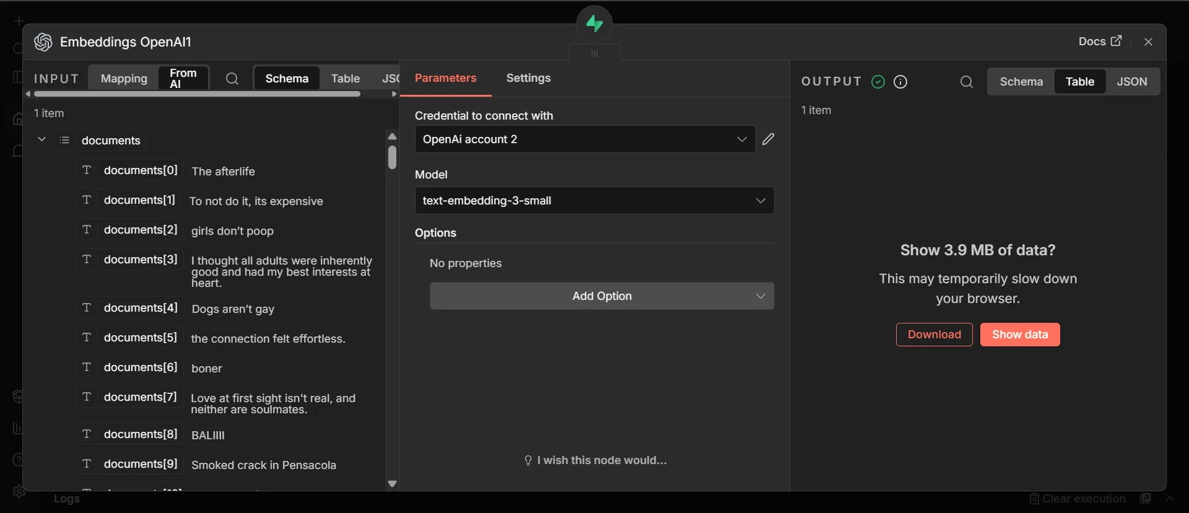
Task: Switch input to Mapping mode
Action: click(124, 79)
